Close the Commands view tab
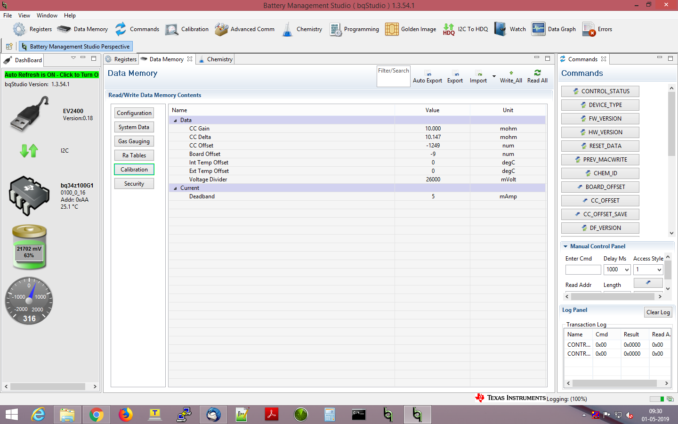Image resolution: width=678 pixels, height=424 pixels. [x=604, y=59]
